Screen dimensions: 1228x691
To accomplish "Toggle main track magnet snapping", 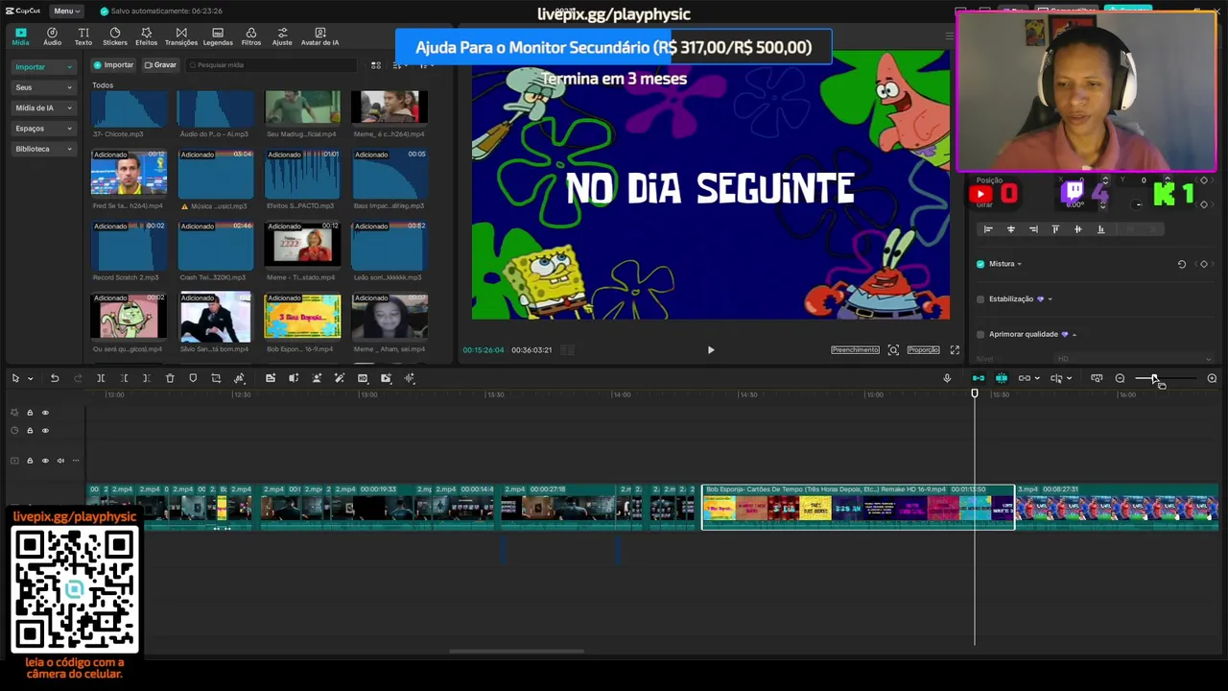I will (x=979, y=378).
